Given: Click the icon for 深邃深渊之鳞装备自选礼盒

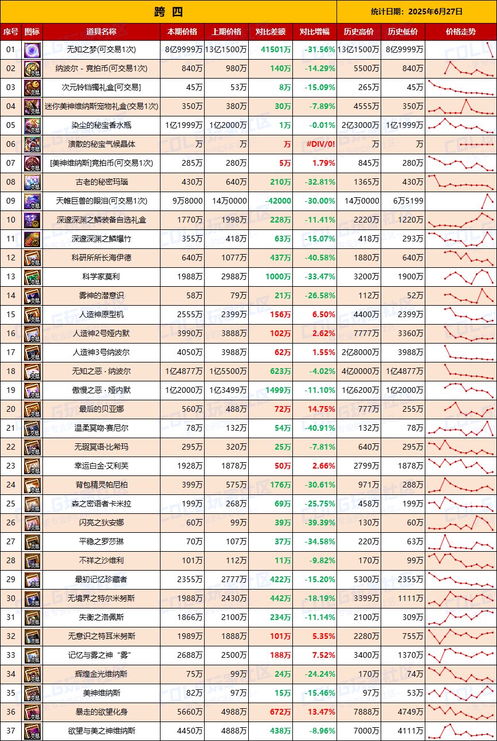Looking at the screenshot, I should pyautogui.click(x=32, y=220).
